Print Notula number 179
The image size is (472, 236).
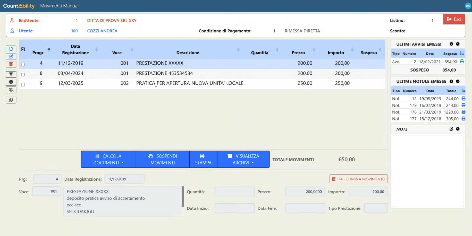[463, 105]
